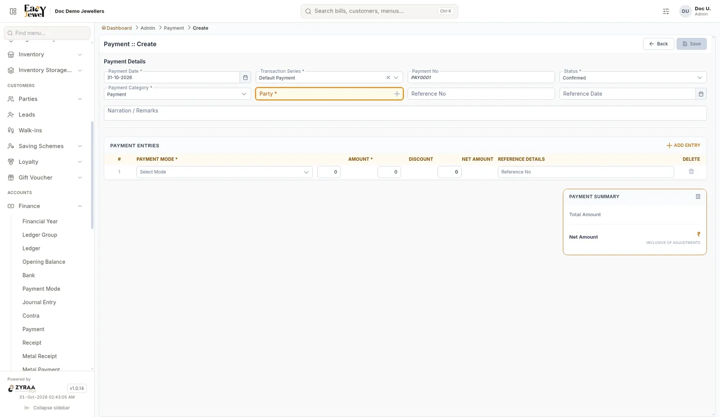Open the Select Mode payment dropdown
720x417 pixels.
click(x=224, y=172)
